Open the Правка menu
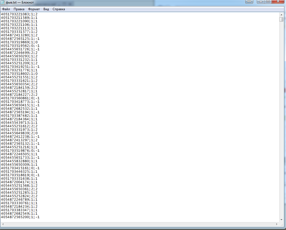 pyautogui.click(x=19, y=9)
